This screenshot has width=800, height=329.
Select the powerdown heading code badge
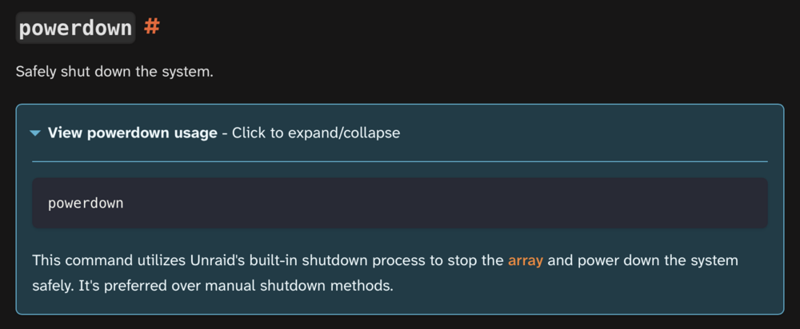pyautogui.click(x=75, y=28)
